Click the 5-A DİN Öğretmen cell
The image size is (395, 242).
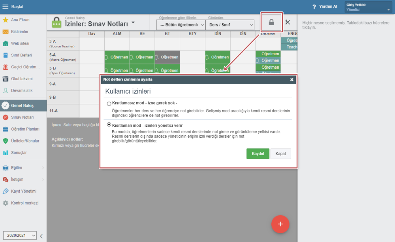tap(218, 57)
